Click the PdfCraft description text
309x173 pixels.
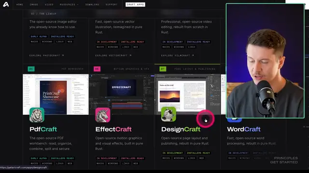pyautogui.click(x=51, y=143)
